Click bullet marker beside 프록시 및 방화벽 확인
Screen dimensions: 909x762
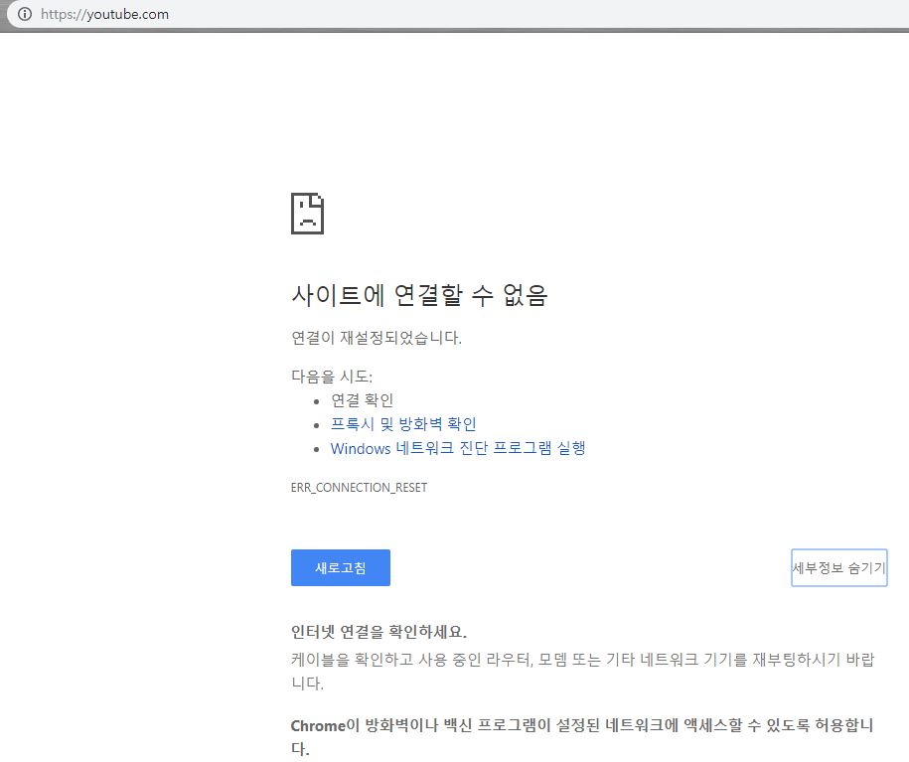(316, 425)
